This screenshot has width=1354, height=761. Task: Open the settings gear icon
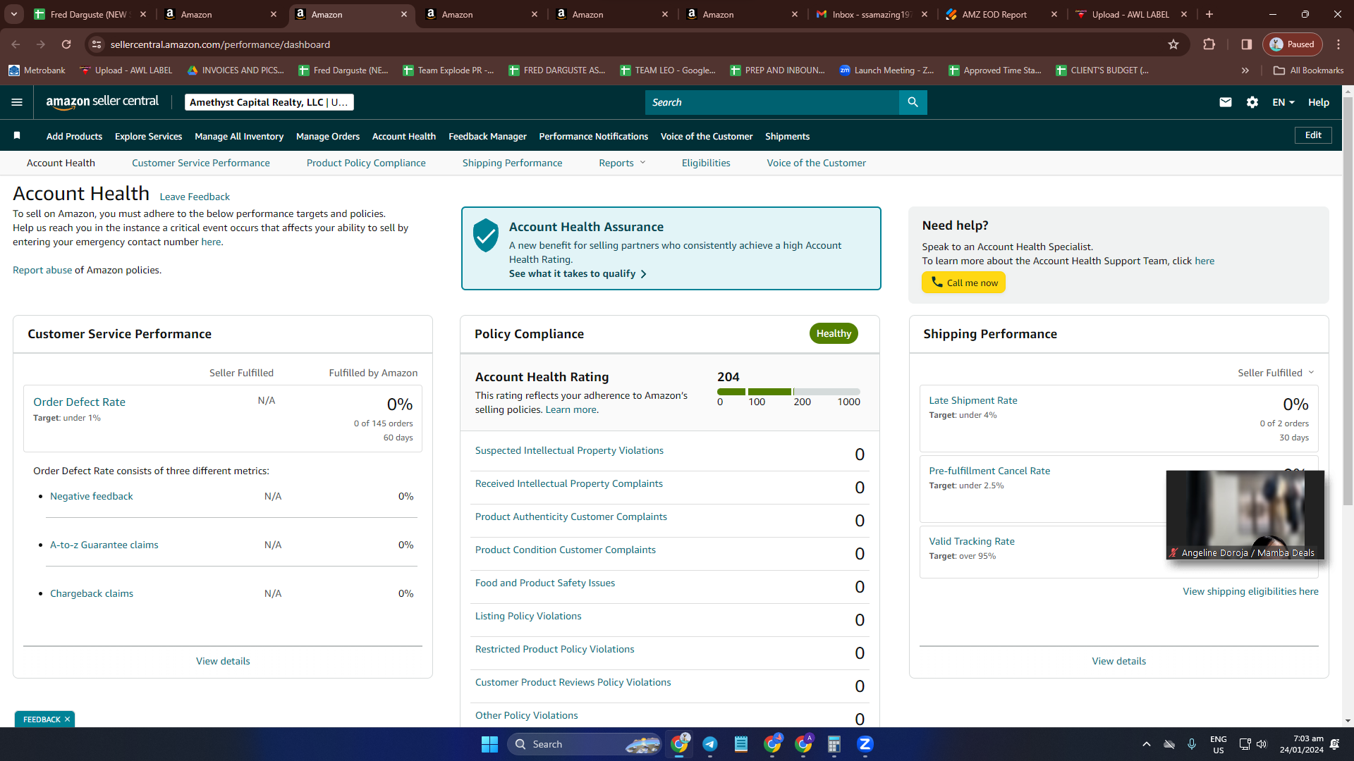click(x=1252, y=102)
